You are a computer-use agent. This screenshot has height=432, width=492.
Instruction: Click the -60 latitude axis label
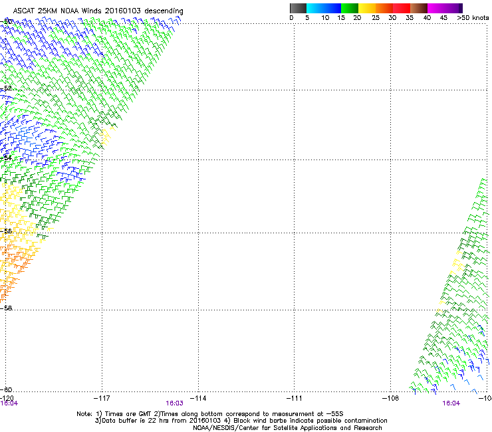pos(6,389)
